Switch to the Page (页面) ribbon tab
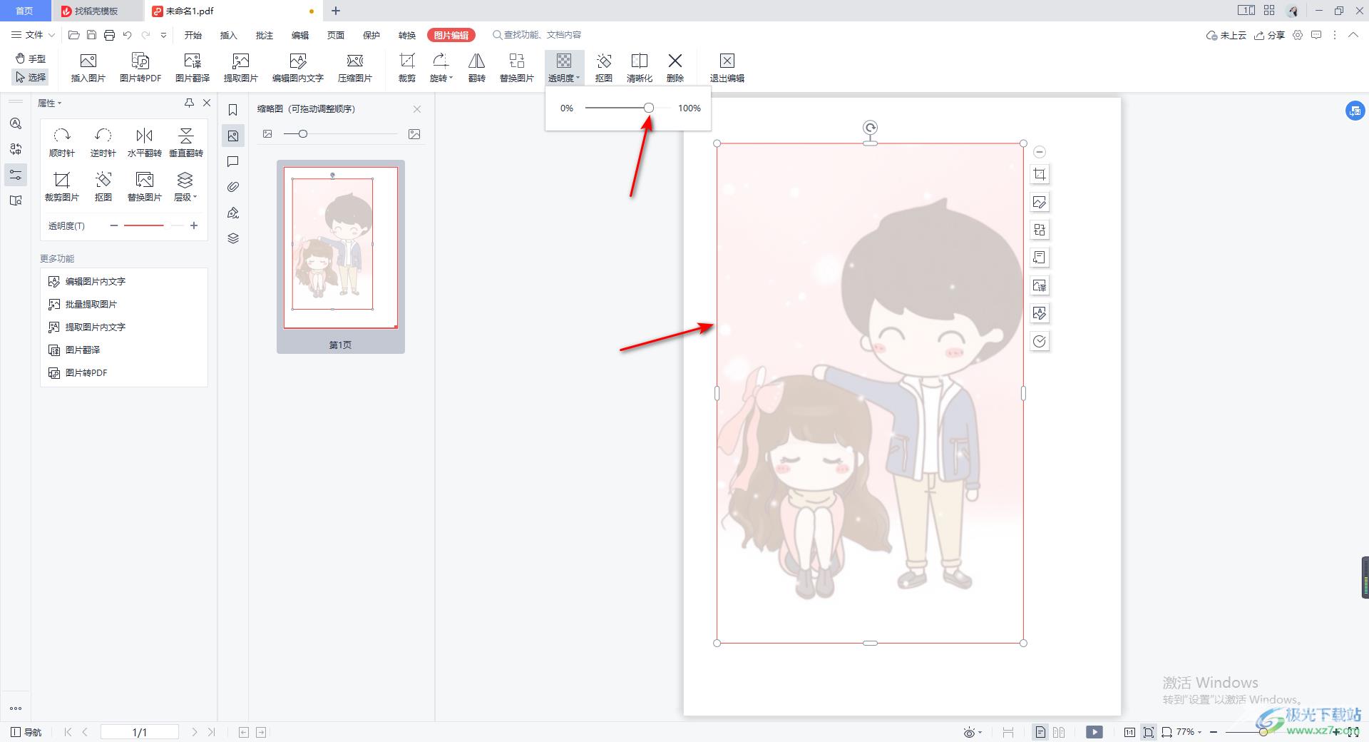Screen dimensions: 1369x742 click(336, 35)
